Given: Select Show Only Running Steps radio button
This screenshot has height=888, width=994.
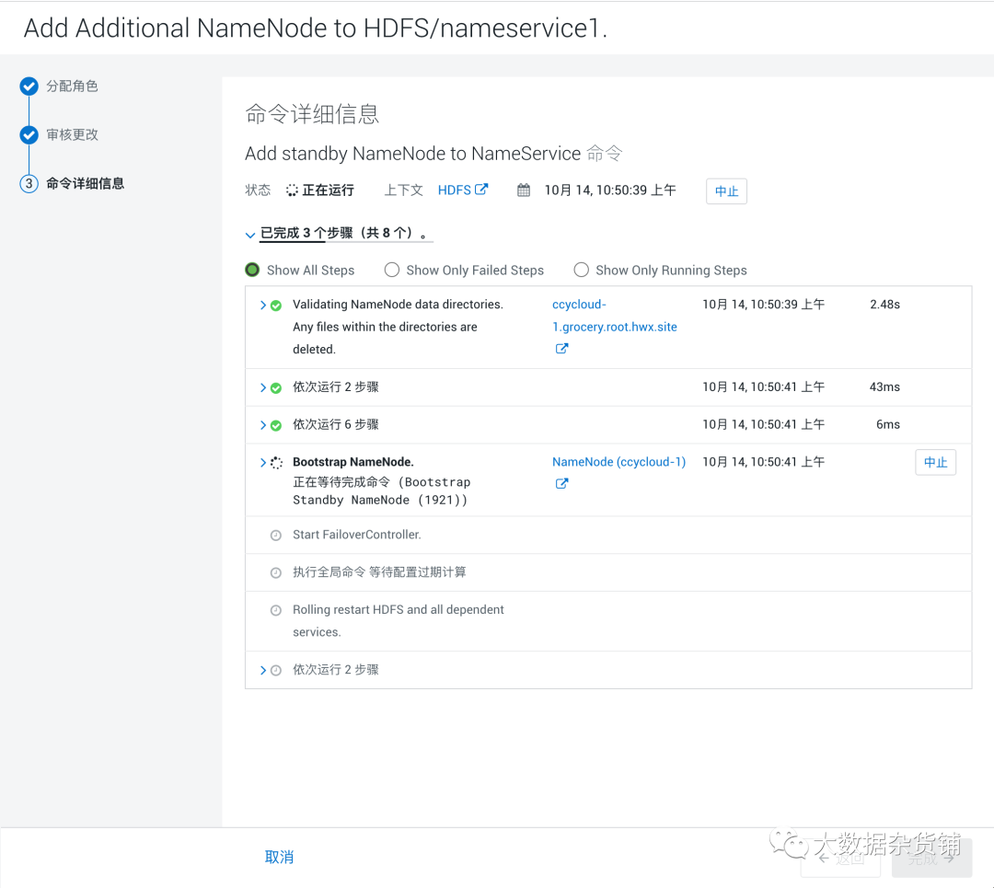Looking at the screenshot, I should point(582,270).
